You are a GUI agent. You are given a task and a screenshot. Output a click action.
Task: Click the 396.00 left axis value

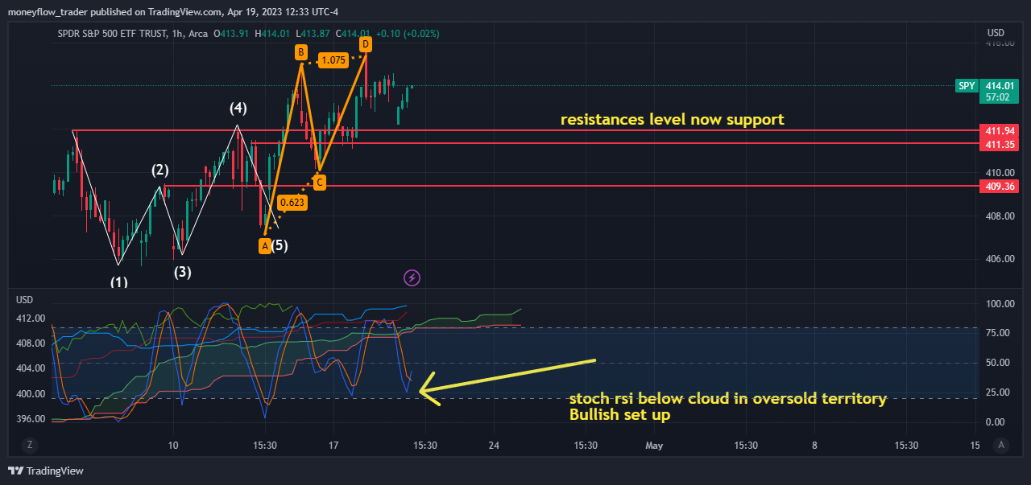(31, 419)
